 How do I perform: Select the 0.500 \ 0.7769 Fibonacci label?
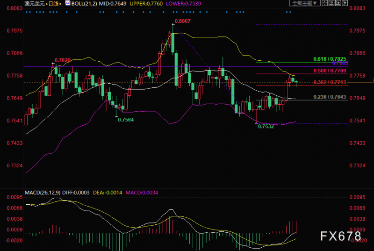(330, 71)
